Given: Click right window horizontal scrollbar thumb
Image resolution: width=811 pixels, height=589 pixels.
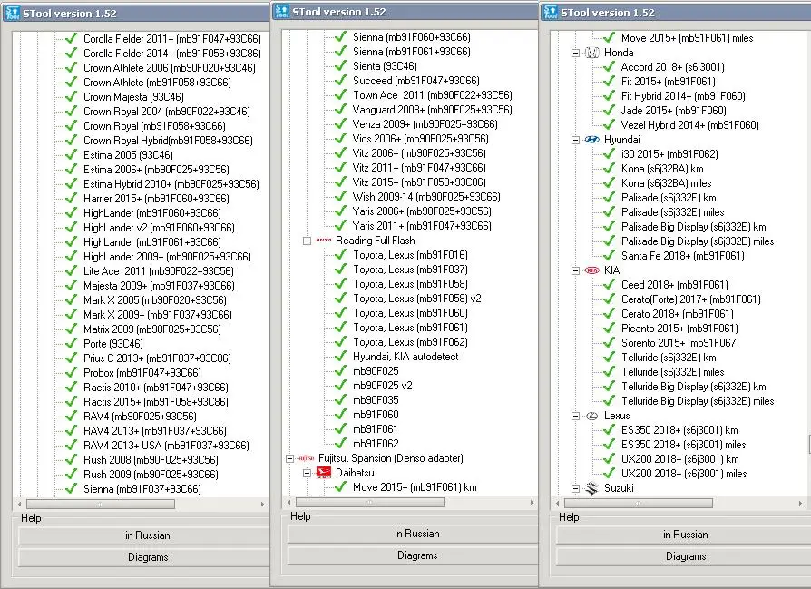Looking at the screenshot, I should [x=639, y=503].
